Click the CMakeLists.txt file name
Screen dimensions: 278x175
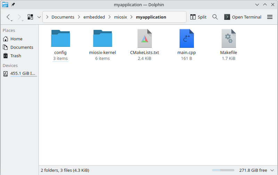pyautogui.click(x=145, y=53)
